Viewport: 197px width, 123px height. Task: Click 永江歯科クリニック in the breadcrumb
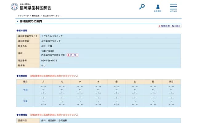51,15
